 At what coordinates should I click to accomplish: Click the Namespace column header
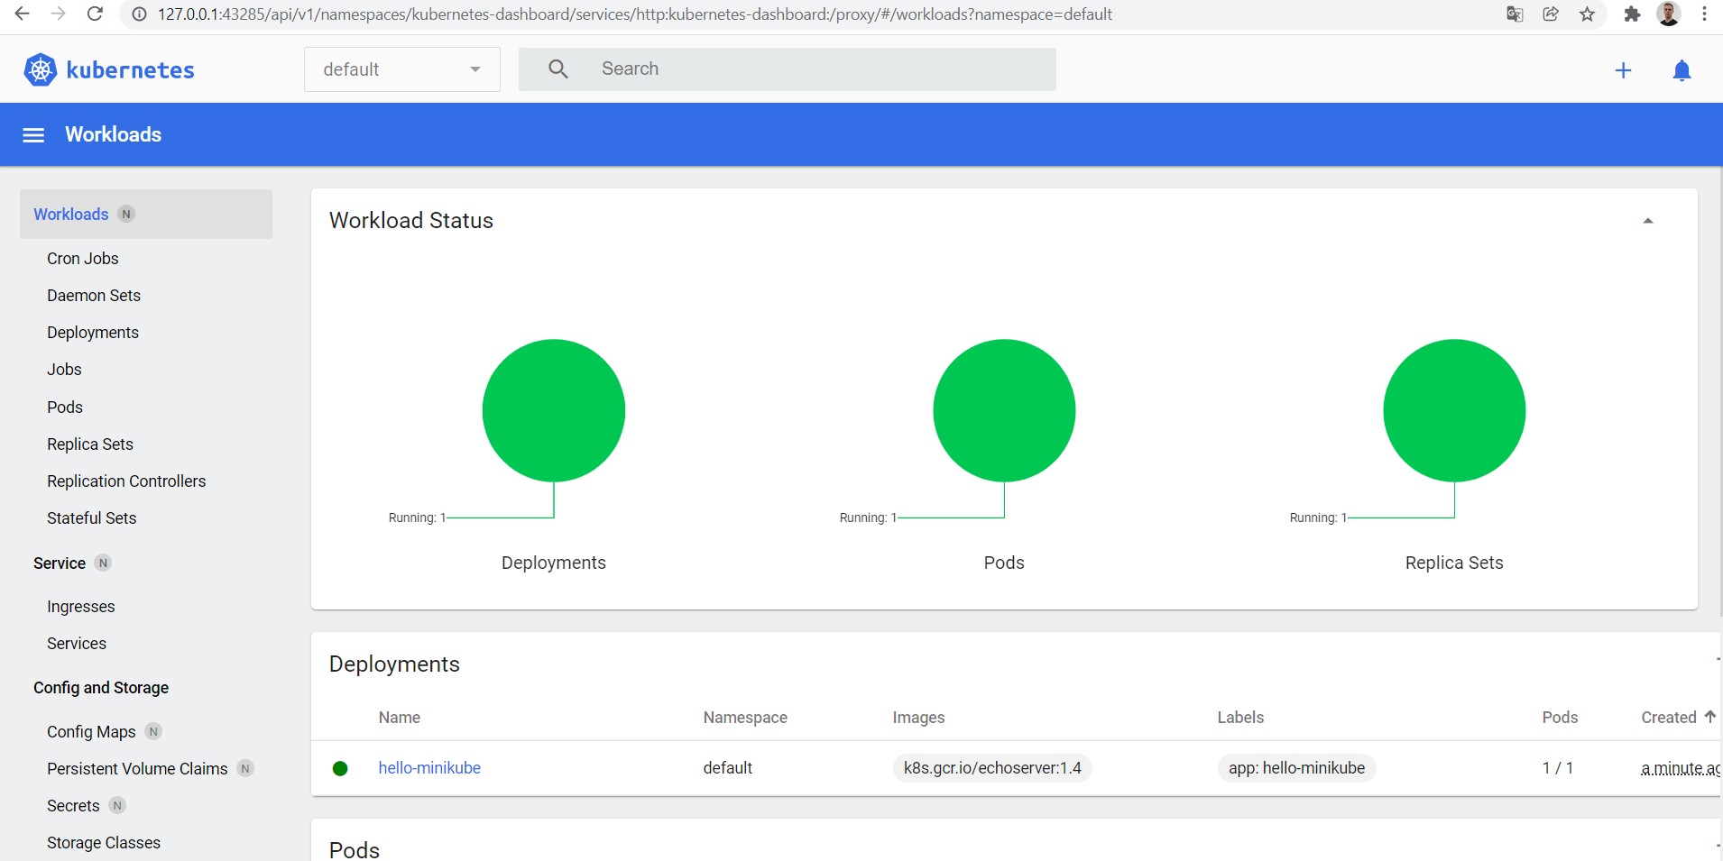(x=745, y=718)
